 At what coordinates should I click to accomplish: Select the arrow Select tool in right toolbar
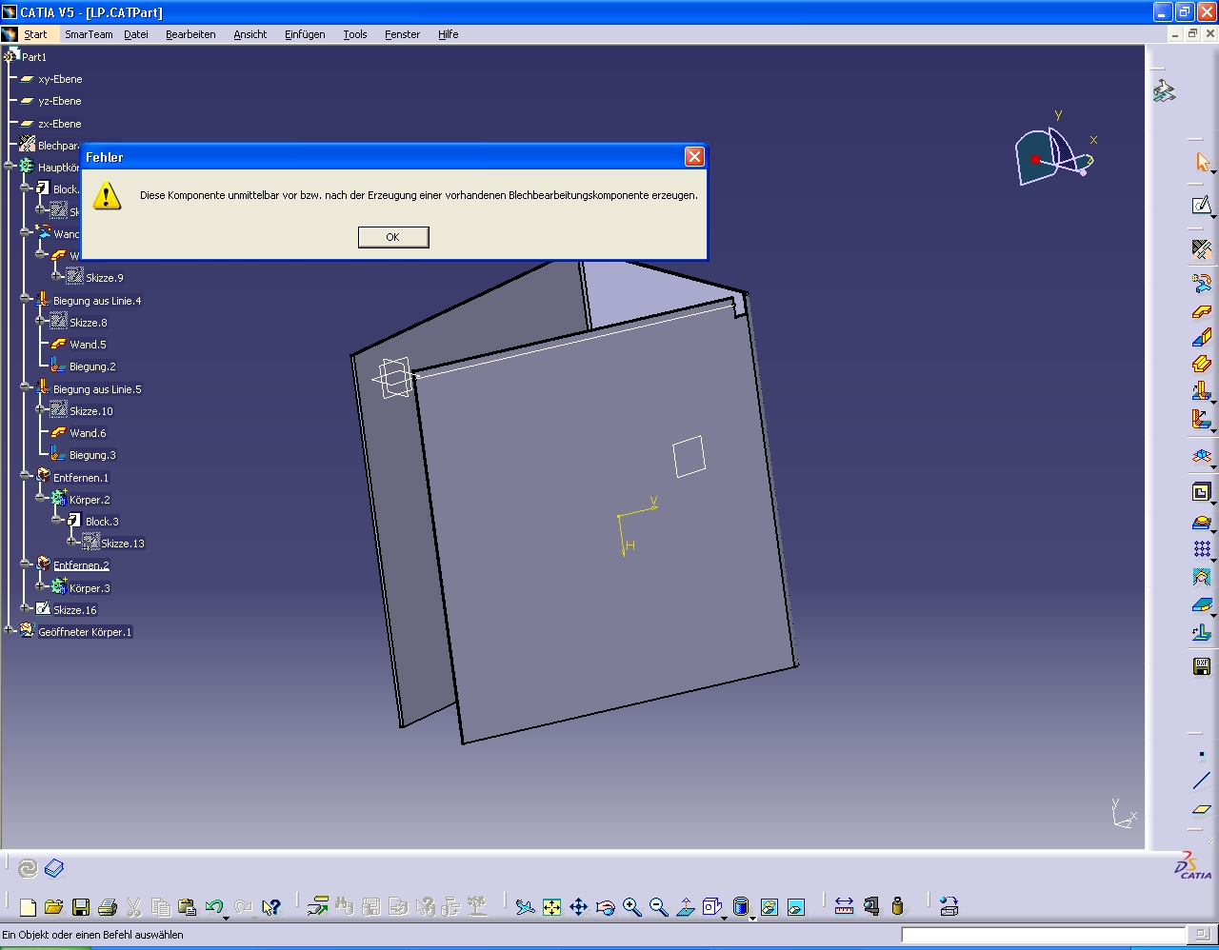tap(1202, 163)
